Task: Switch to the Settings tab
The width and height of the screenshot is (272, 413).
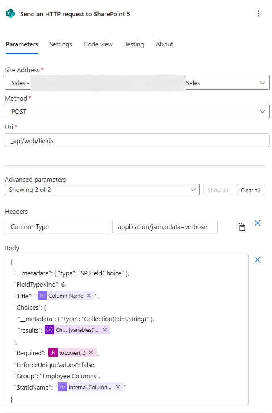Action: pyautogui.click(x=61, y=44)
